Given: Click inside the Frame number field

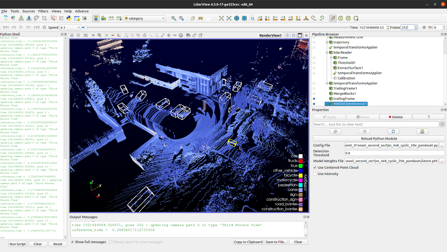Looking at the screenshot, I should click(407, 27).
